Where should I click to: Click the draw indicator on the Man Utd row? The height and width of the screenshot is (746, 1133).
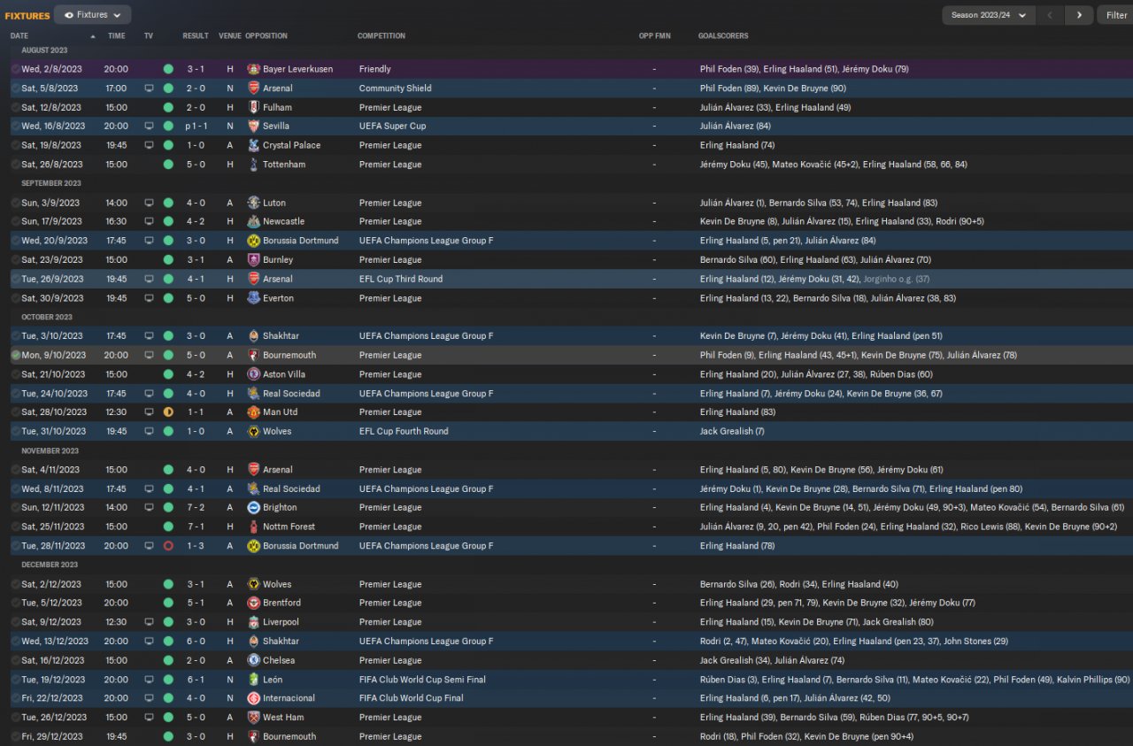(x=168, y=412)
